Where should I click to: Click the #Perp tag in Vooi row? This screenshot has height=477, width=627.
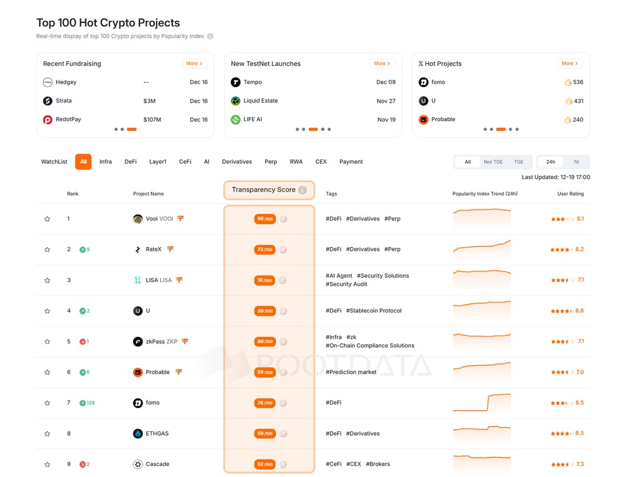pos(392,219)
